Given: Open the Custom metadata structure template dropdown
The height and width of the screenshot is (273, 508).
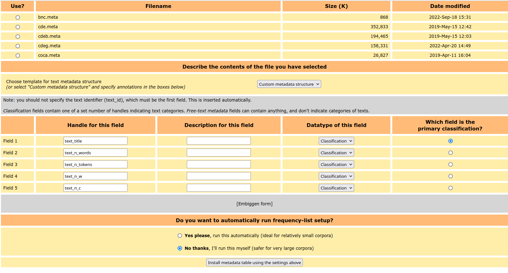Looking at the screenshot, I should point(289,84).
